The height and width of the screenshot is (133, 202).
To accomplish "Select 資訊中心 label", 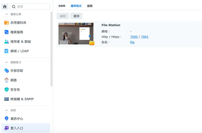I will (17, 119).
